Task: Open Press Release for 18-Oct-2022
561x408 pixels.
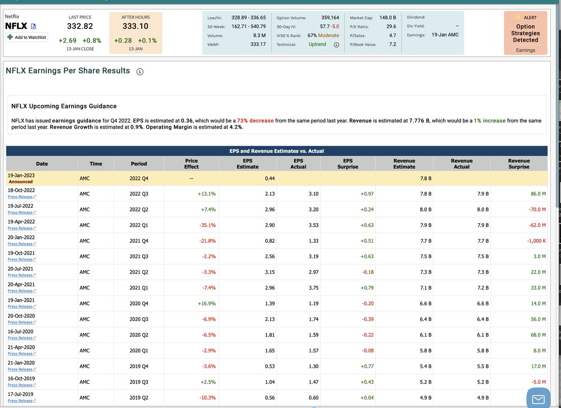Action: [x=22, y=197]
